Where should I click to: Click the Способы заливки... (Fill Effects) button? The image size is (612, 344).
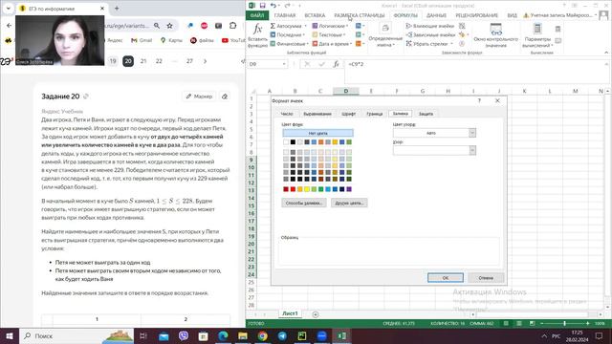pyautogui.click(x=304, y=203)
